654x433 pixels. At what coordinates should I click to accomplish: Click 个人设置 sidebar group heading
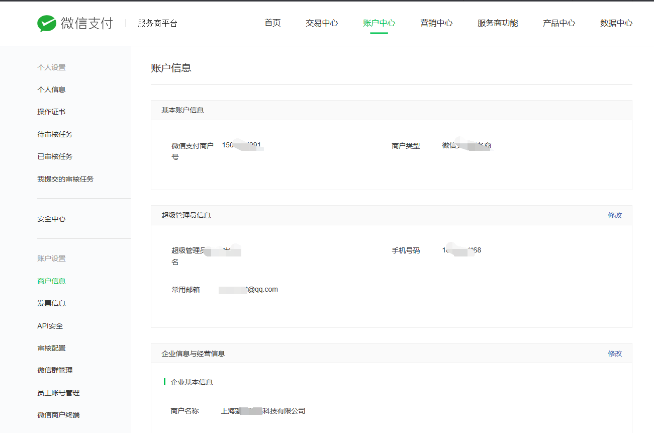point(51,67)
